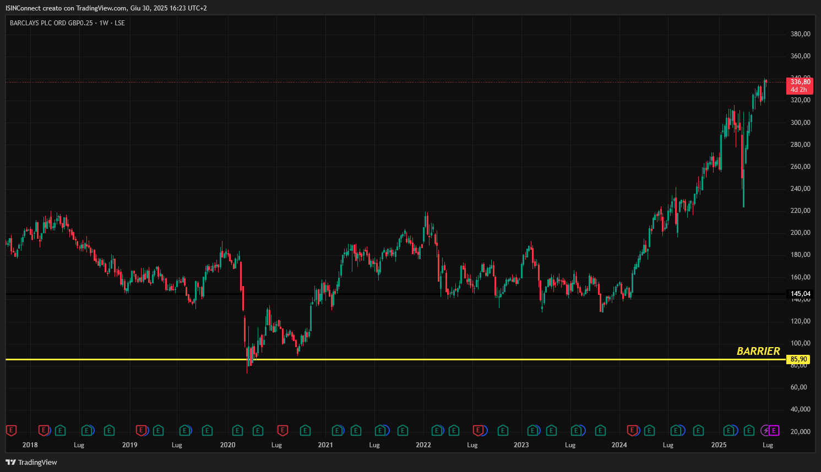The width and height of the screenshot is (821, 472).
Task: Select the green earnings marker above Lug 2019
Action: (184, 430)
